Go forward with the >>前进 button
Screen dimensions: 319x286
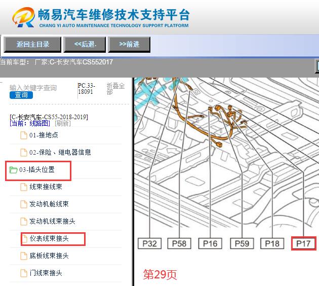[x=129, y=45]
